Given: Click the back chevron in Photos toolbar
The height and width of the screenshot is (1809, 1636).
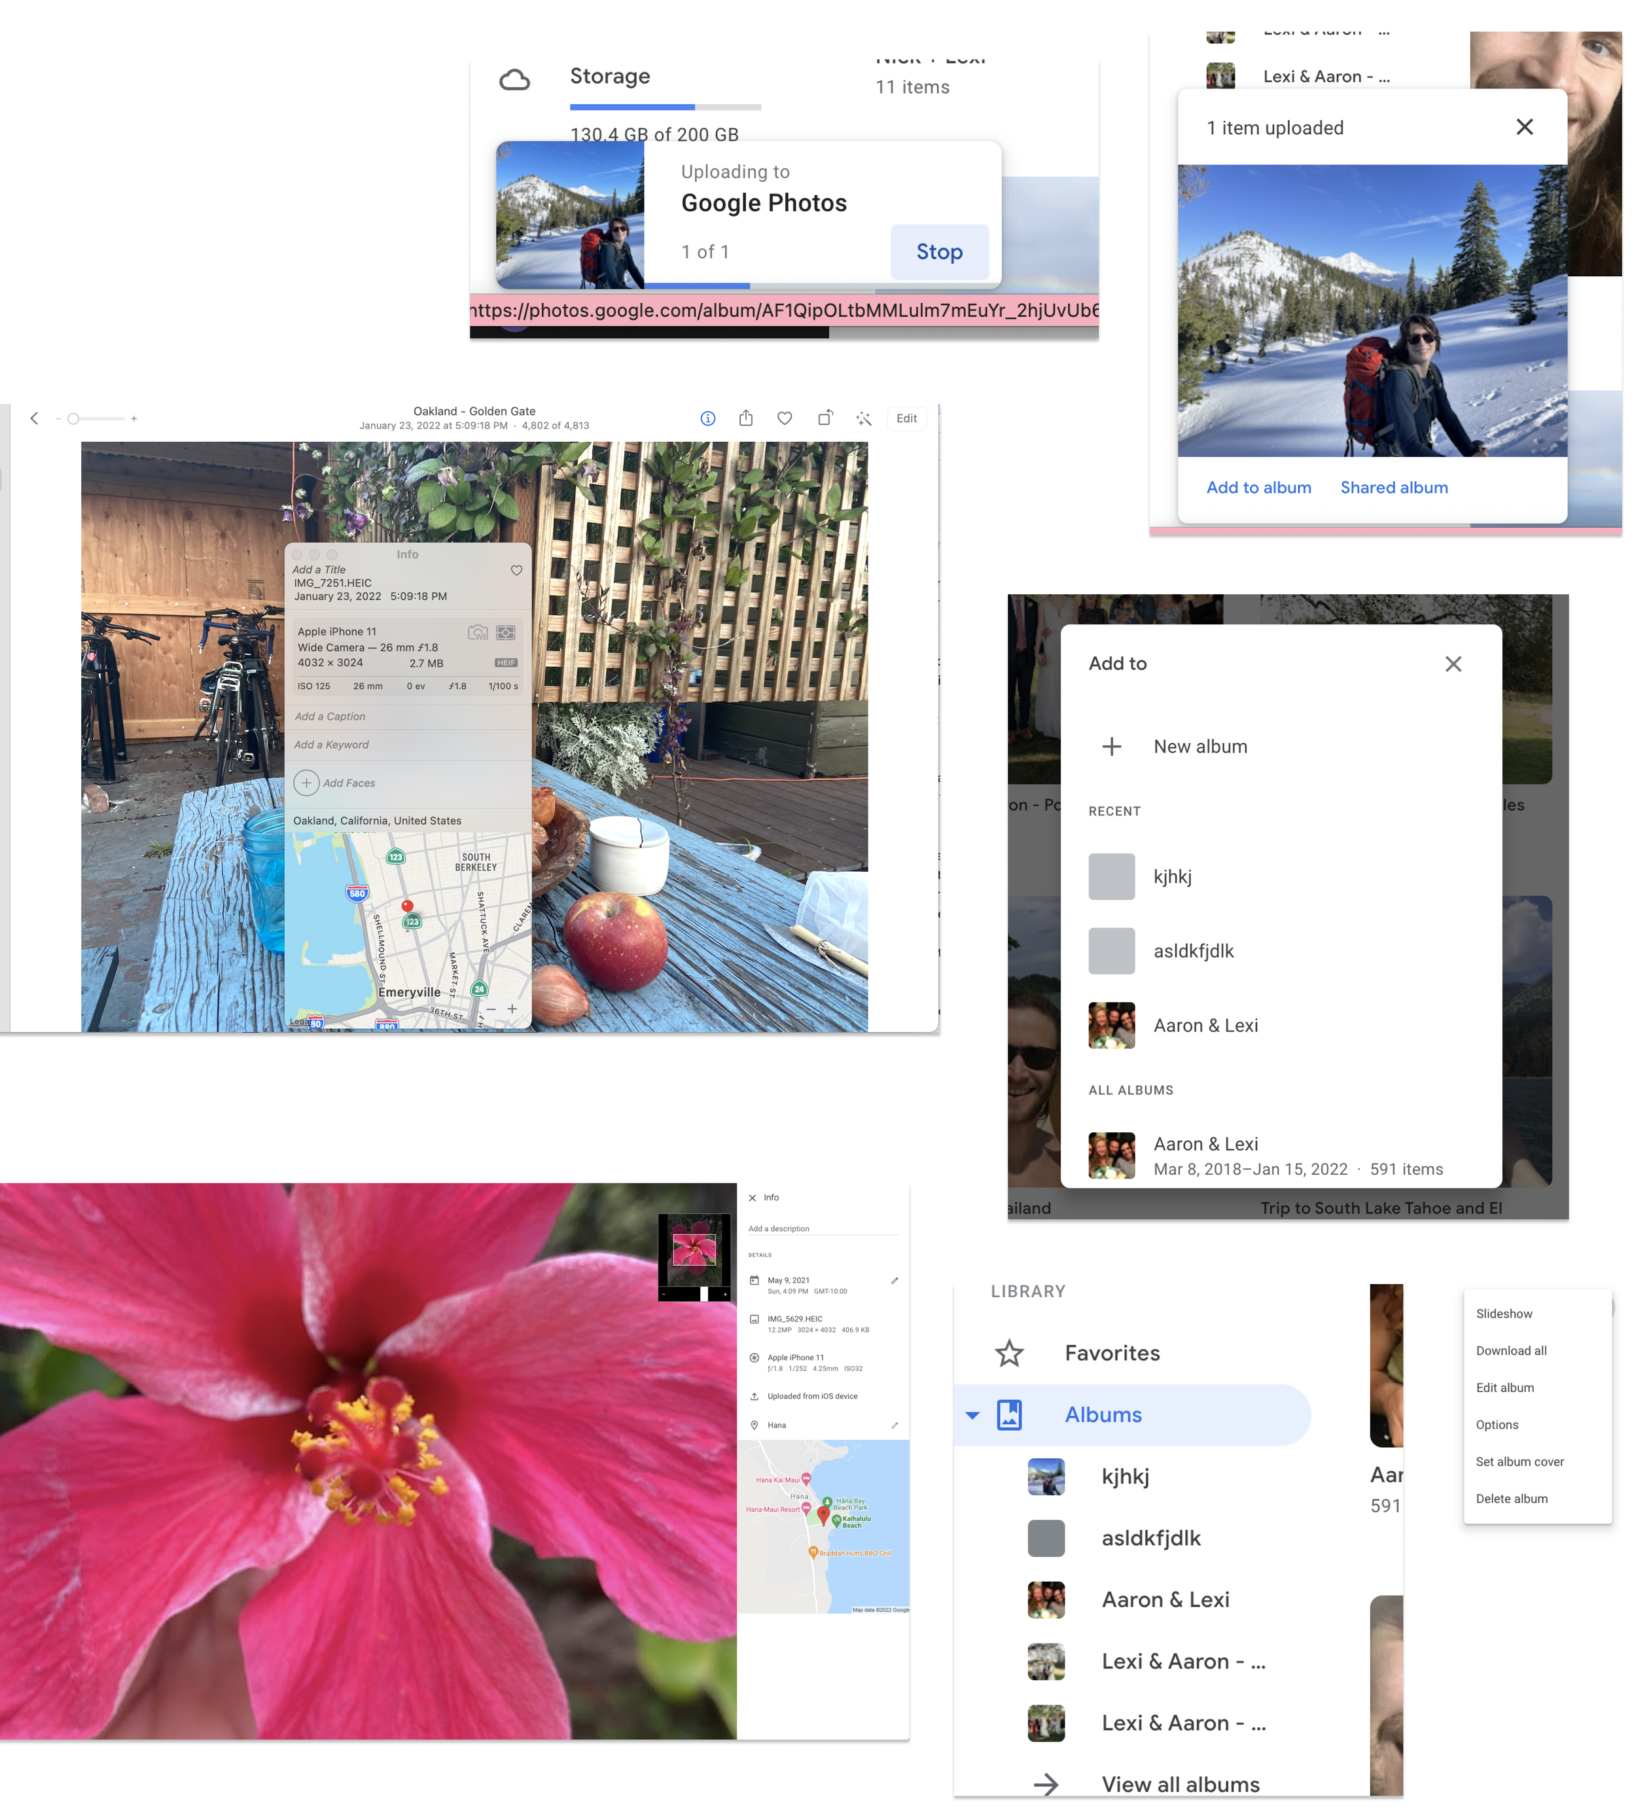Looking at the screenshot, I should click(34, 419).
